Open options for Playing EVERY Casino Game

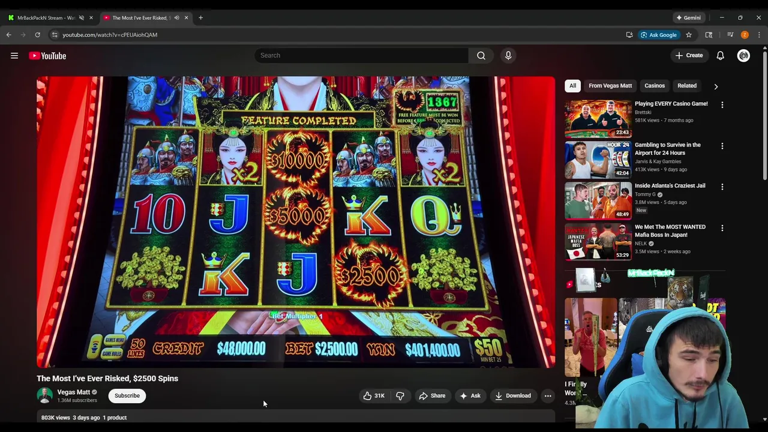point(722,104)
